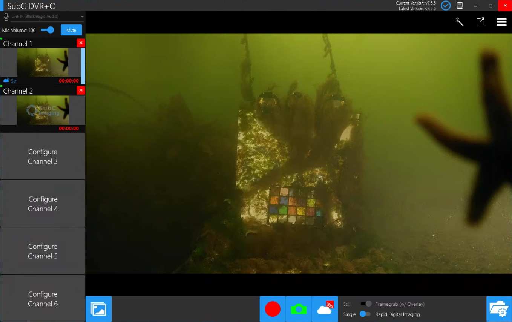This screenshot has width=512, height=322.
Task: Open the image gallery icon
Action: pos(98,309)
